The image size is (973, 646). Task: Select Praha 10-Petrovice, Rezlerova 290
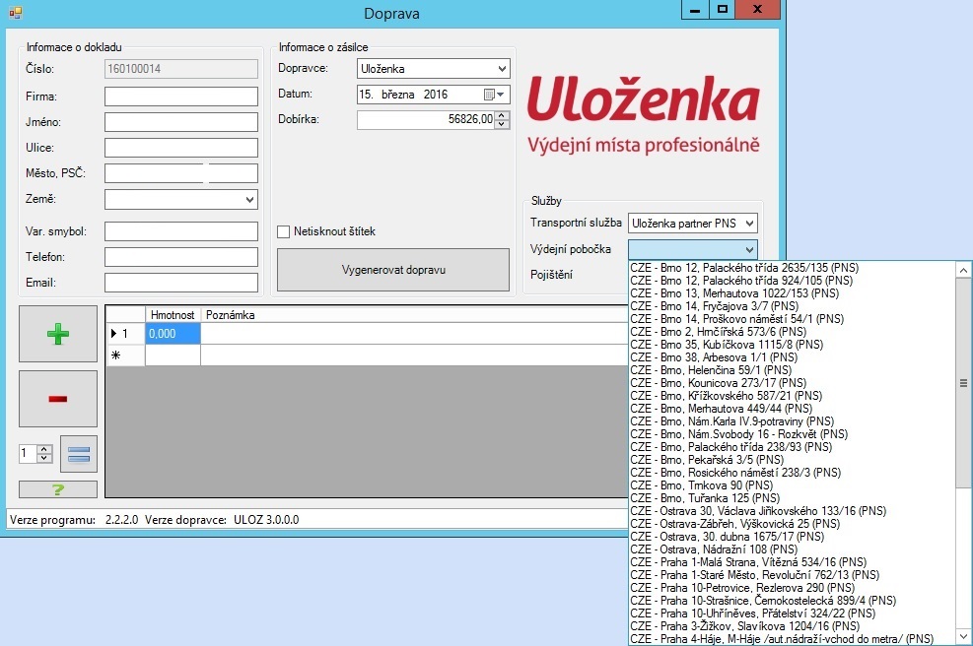click(792, 588)
